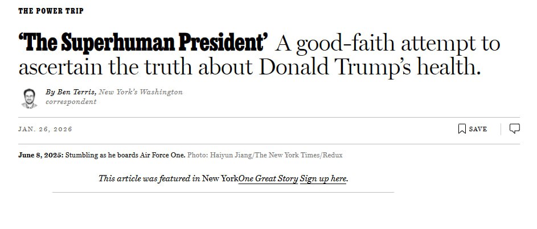This screenshot has width=537, height=229.
Task: Click the Jan. 26, 2026 publication date
Action: click(x=46, y=129)
